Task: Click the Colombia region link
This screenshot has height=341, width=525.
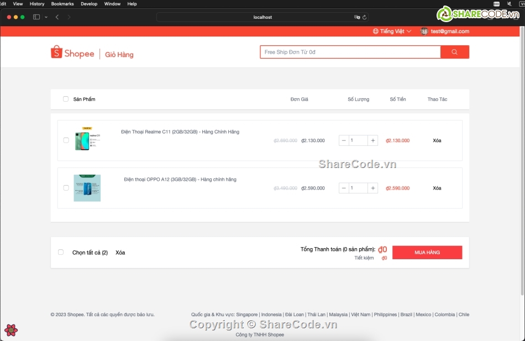Action: click(445, 314)
